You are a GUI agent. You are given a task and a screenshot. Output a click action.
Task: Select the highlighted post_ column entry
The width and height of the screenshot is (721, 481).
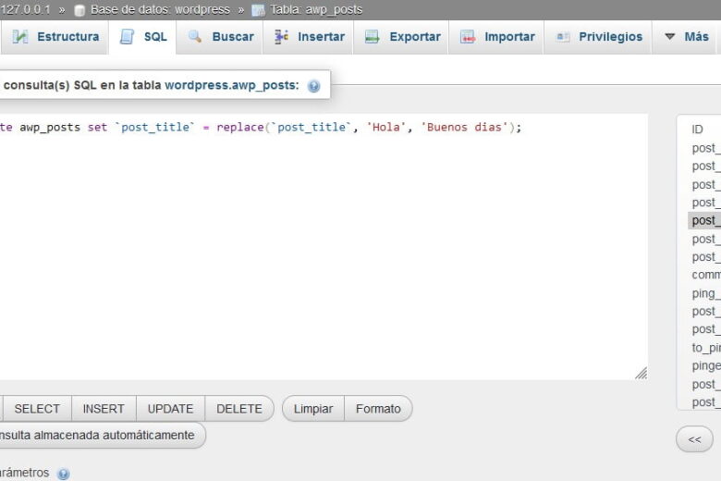[704, 220]
